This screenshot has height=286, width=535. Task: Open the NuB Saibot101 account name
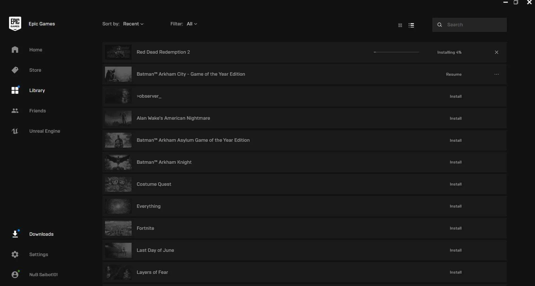coord(43,274)
